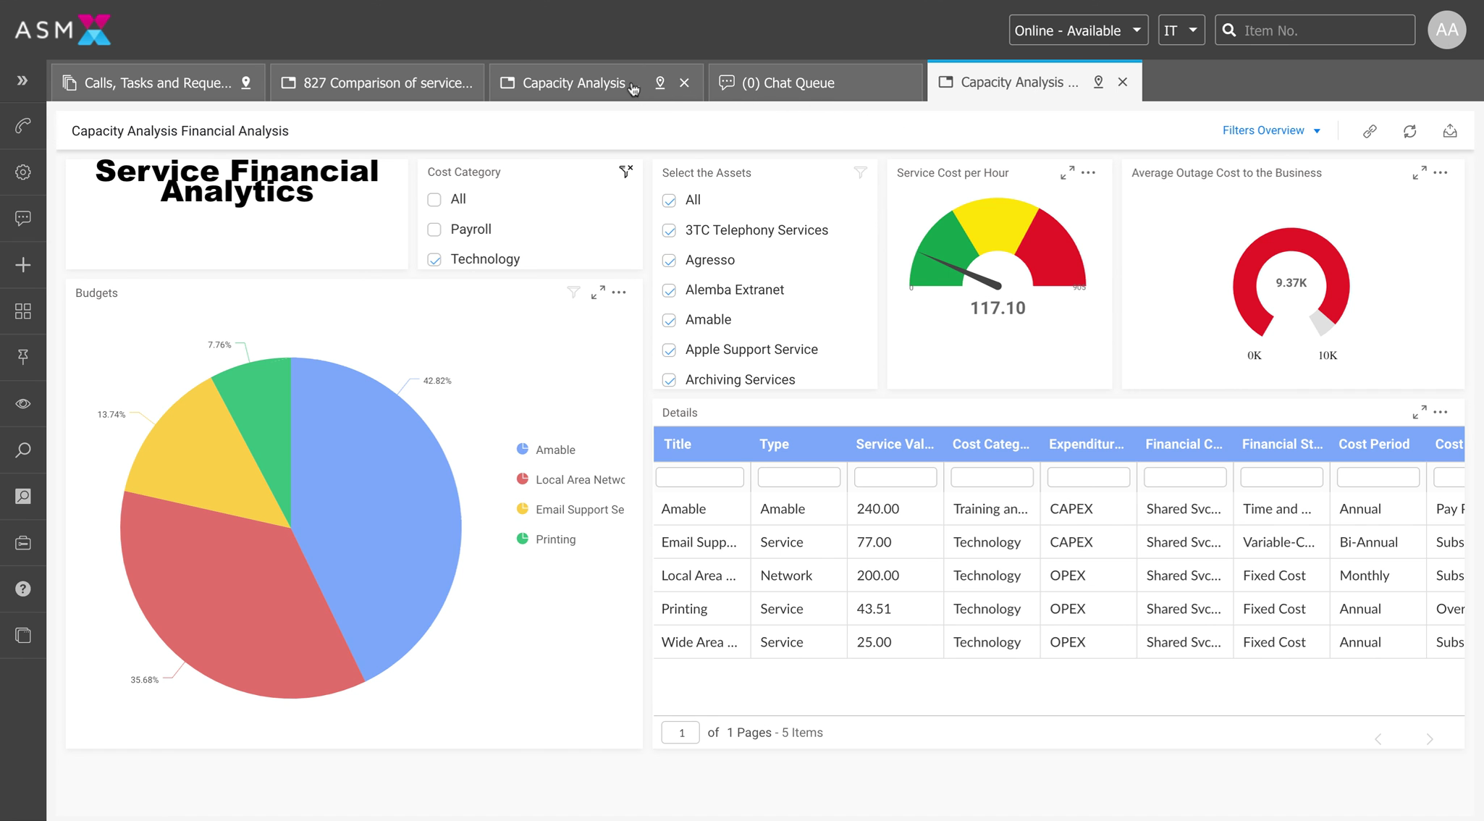Open the briefcase sidebar icon
Screen dimensions: 1484x821
click(x=22, y=542)
